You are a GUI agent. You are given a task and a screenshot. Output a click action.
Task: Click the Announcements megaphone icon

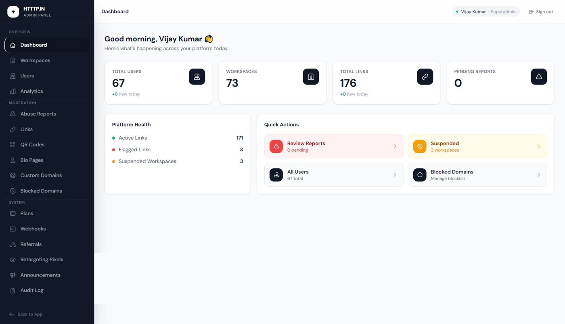[13, 275]
